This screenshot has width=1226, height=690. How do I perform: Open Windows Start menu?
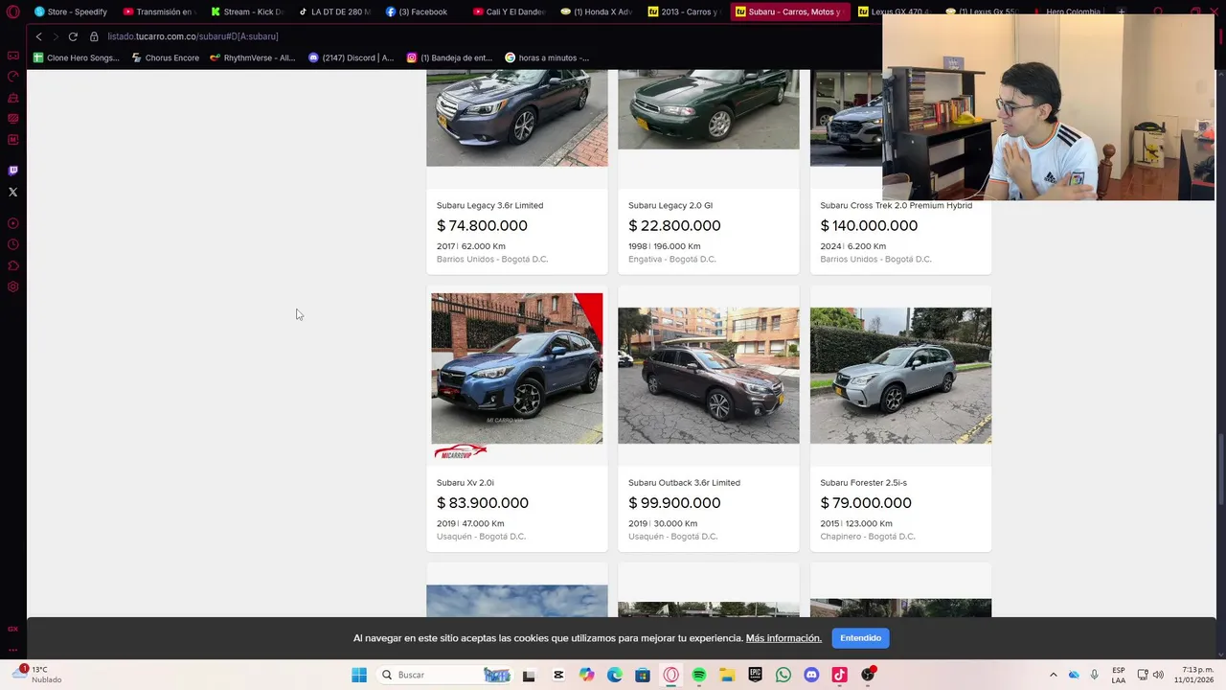click(x=359, y=675)
